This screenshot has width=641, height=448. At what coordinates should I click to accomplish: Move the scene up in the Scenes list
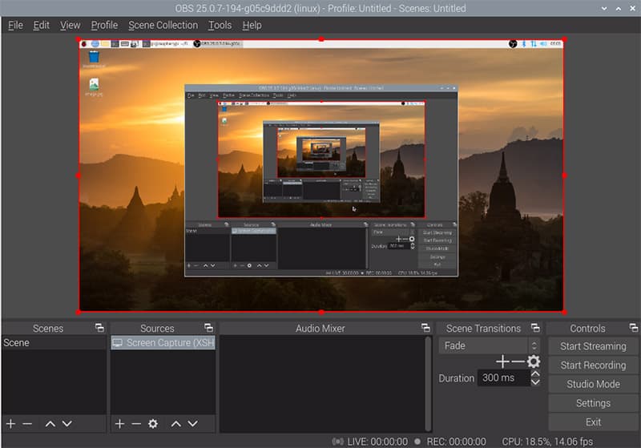50,424
